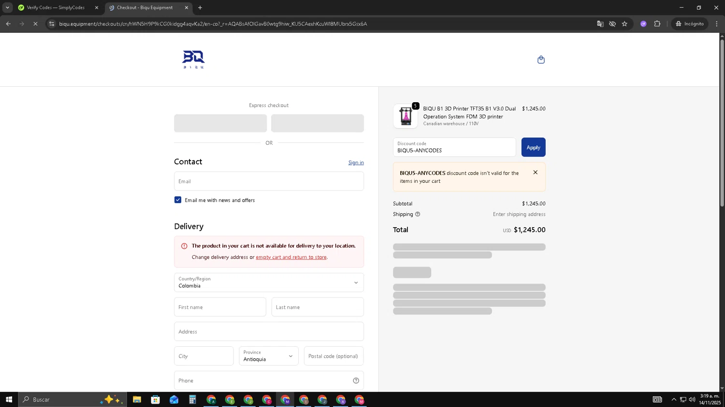Open Outlook from taskbar
The width and height of the screenshot is (725, 407).
pos(174,399)
